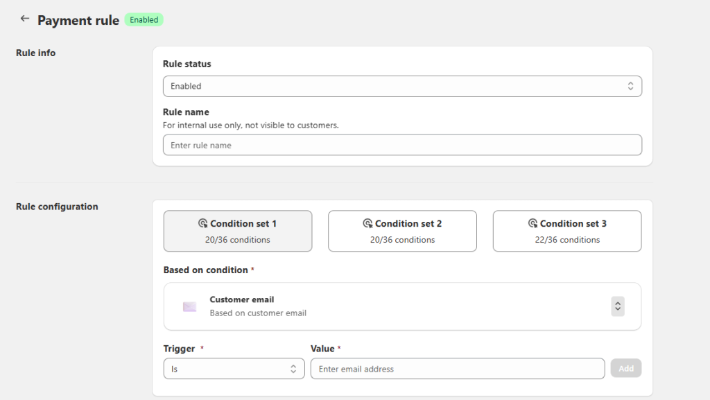
Task: Expand the Based on condition selector
Action: pos(402,306)
